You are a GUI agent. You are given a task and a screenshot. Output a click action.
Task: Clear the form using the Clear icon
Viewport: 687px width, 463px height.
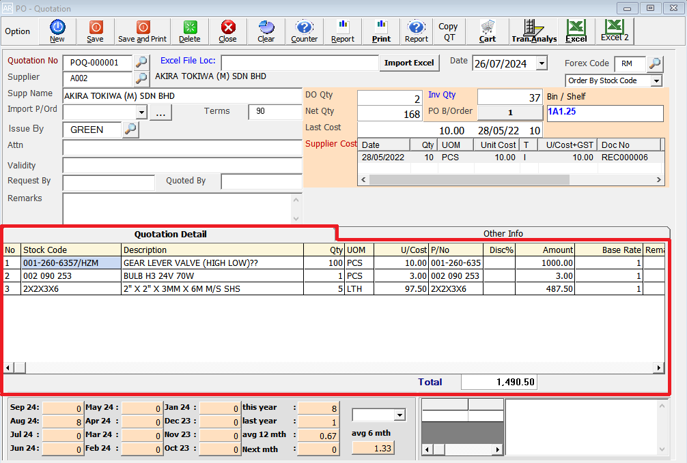pyautogui.click(x=266, y=31)
